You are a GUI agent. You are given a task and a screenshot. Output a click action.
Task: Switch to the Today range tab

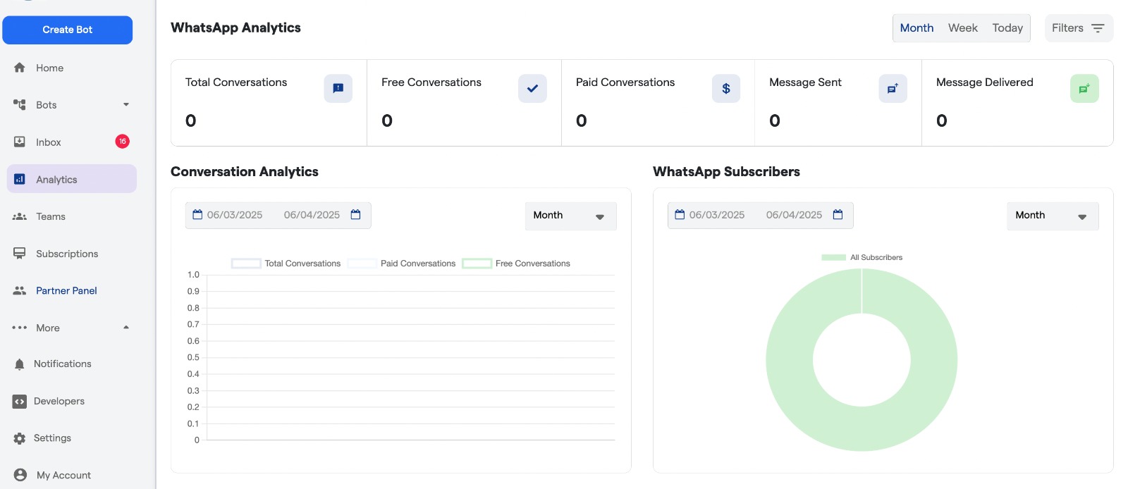pos(1007,28)
